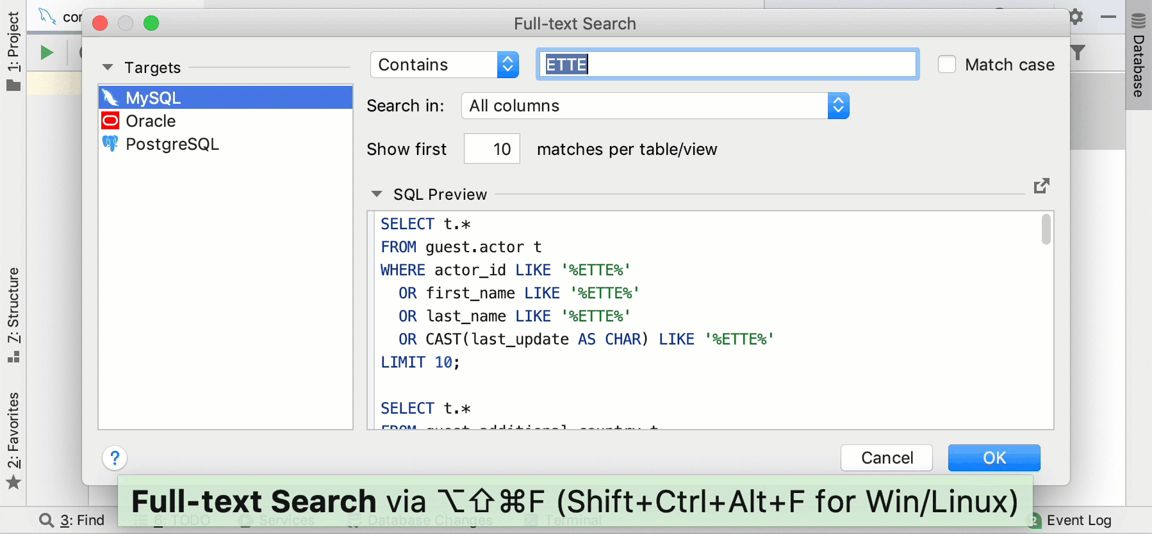This screenshot has height=534, width=1152.
Task: Click the SQL preview vertical scrollbar
Action: (1046, 229)
